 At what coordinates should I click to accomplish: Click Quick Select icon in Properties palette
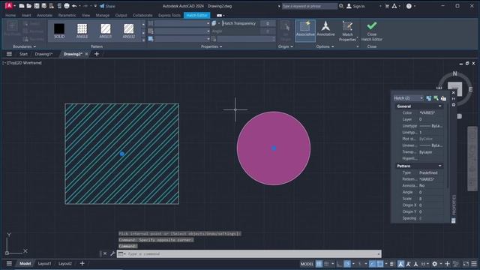[x=443, y=98]
